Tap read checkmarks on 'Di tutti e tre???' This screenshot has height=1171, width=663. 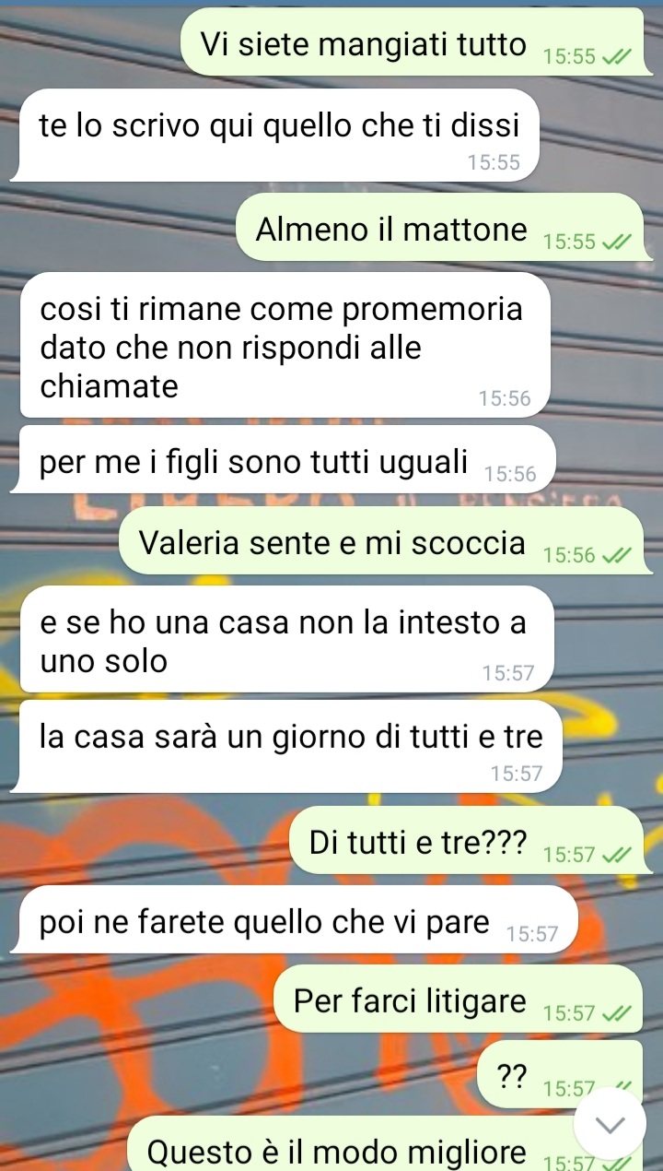(x=615, y=855)
